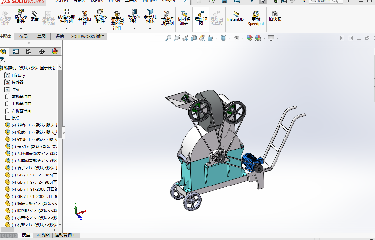375x240 pixels.
Task: Select component 转子<1> in tree
Action: pos(31,168)
